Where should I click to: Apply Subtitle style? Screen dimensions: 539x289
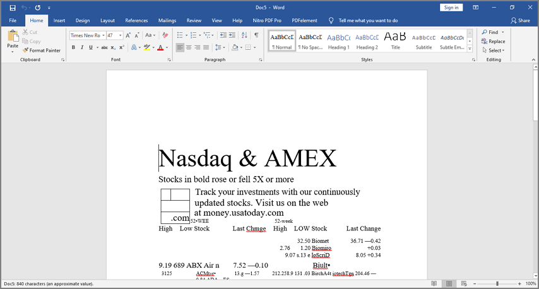(423, 41)
